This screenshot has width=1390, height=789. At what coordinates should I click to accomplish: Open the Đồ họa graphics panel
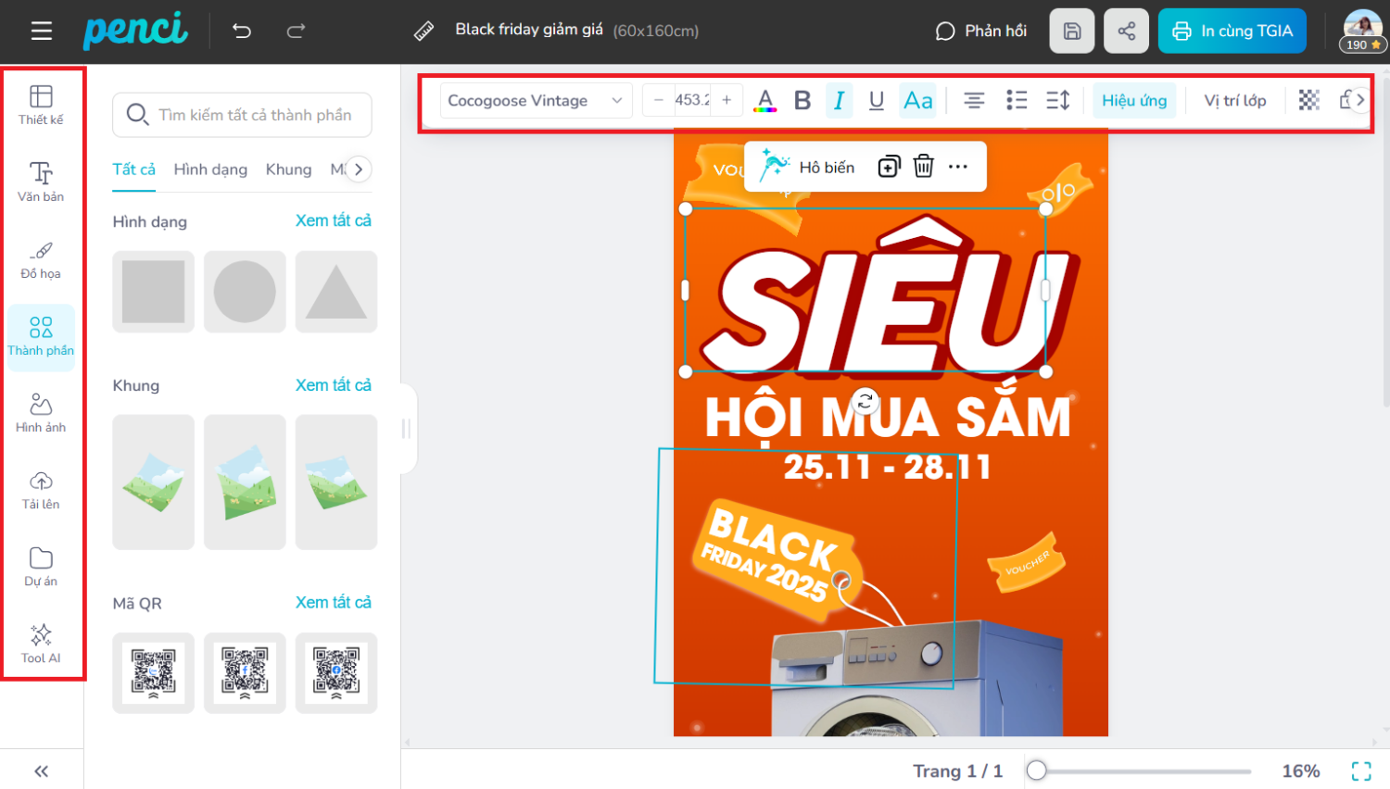(x=41, y=259)
